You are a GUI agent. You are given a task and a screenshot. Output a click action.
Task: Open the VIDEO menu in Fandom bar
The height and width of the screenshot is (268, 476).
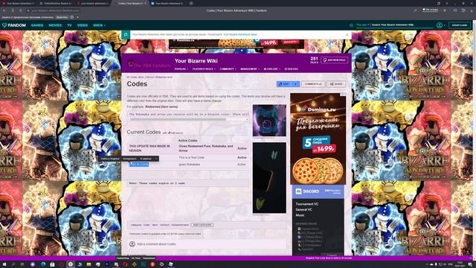(x=83, y=25)
